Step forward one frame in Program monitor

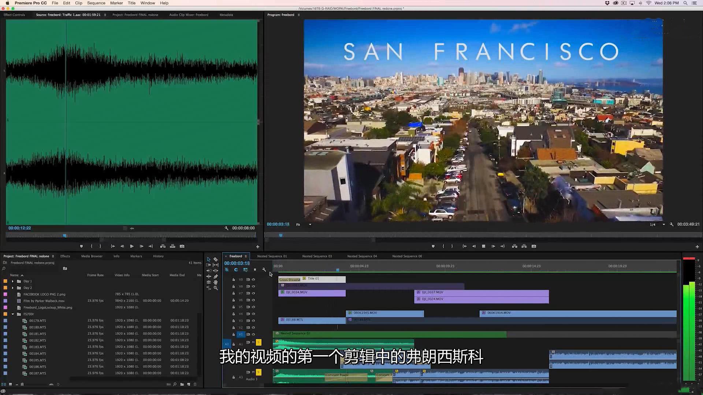pos(493,246)
